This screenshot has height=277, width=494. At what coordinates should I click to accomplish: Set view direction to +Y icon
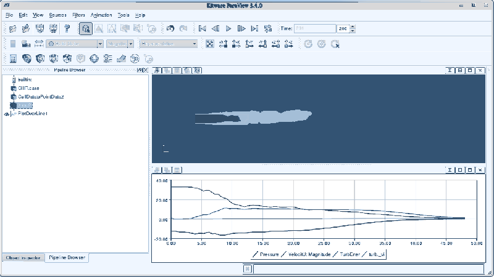click(249, 44)
